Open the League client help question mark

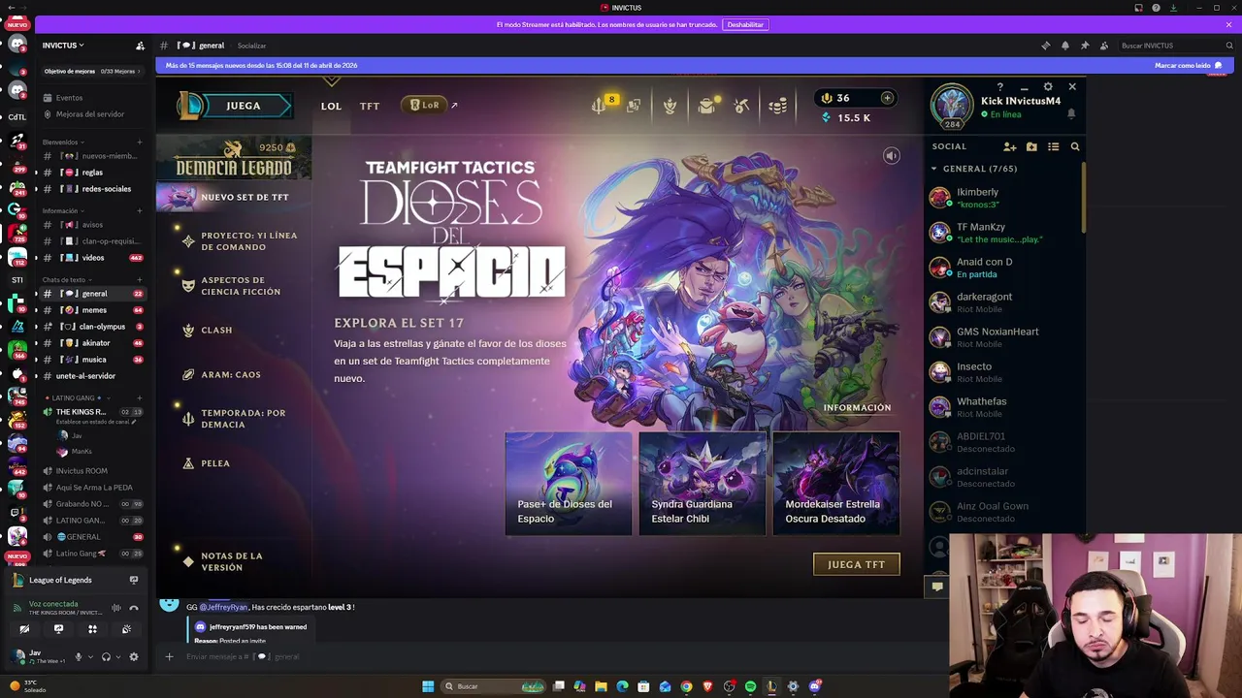1000,87
